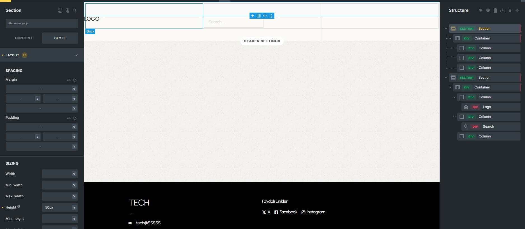This screenshot has height=229, width=525.
Task: Click horizontal width arrows icon on canvas toolbar
Action: pyautogui.click(x=265, y=16)
